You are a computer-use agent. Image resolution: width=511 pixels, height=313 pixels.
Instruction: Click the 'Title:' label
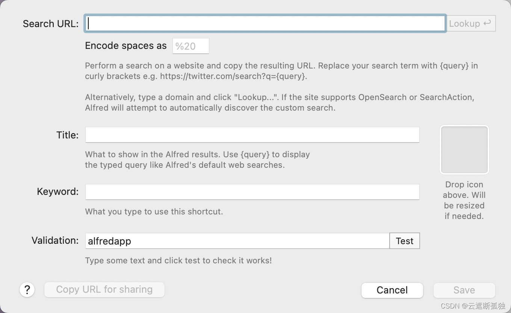coord(68,135)
